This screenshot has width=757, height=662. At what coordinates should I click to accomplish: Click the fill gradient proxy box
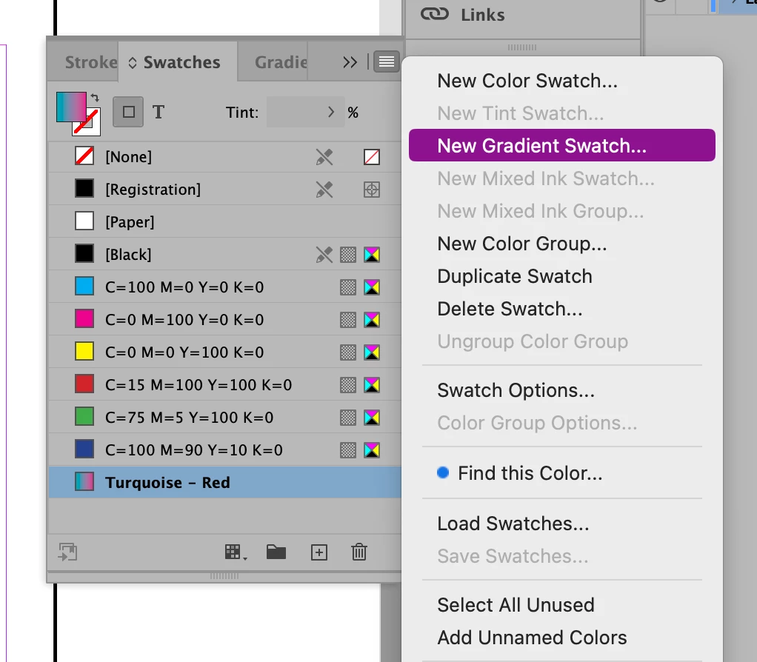pos(71,107)
